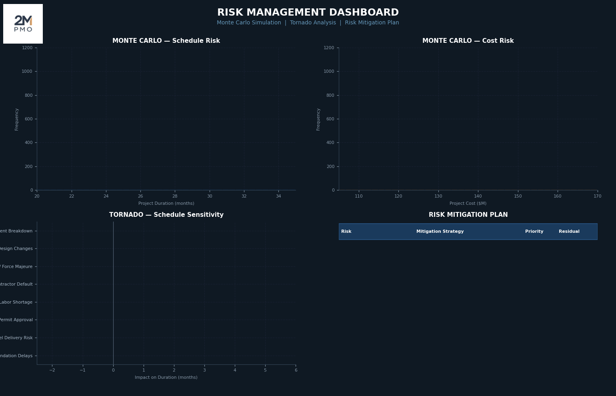Sort by the Mitigation Strategy column header
The width and height of the screenshot is (616, 396).
(x=440, y=232)
